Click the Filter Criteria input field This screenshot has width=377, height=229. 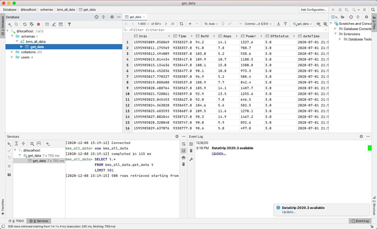click(x=225, y=30)
